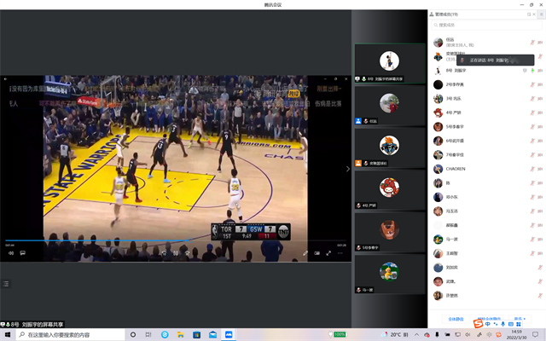Viewport: 546px width, 341px height.
Task: Toggle muted mic icon for CHAOREN
Action: click(532, 169)
